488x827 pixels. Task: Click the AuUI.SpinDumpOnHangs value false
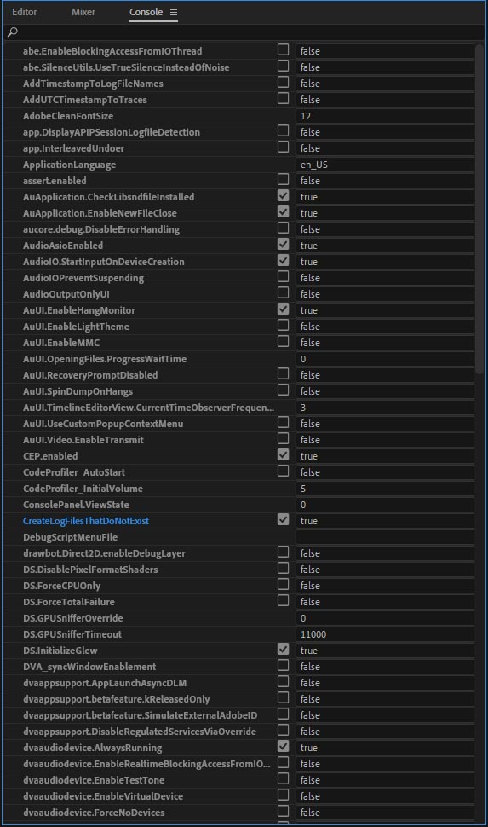(x=385, y=391)
